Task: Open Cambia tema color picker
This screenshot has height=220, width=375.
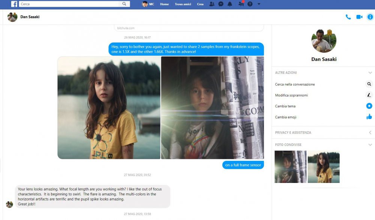Action: (x=369, y=106)
